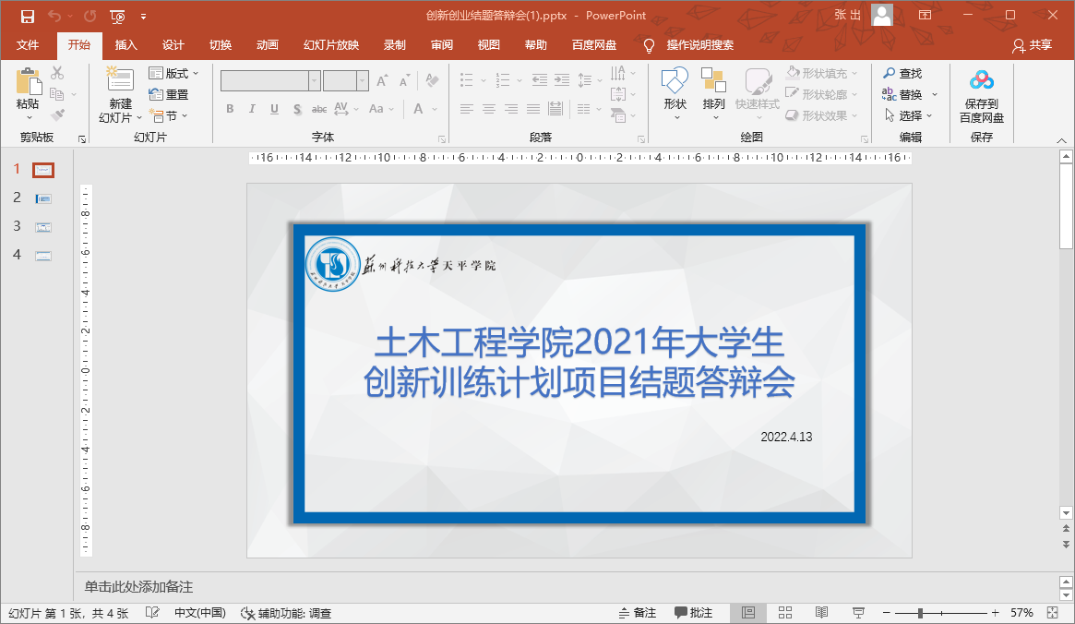This screenshot has height=624, width=1075.
Task: Toggle the comments pane (批注)
Action: [694, 613]
